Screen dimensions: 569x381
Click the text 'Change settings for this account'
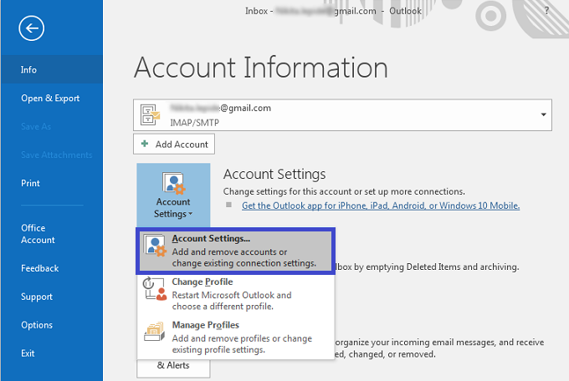tap(287, 191)
